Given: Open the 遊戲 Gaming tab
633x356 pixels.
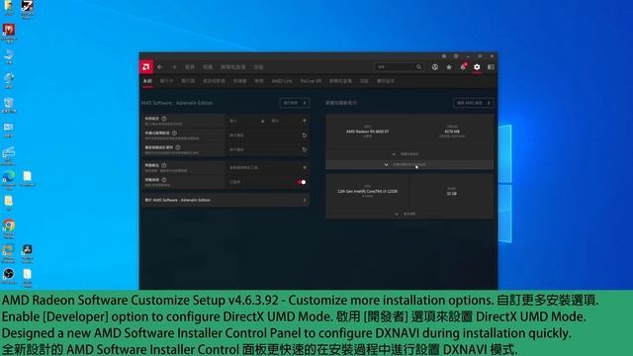Looking at the screenshot, I should [208, 67].
